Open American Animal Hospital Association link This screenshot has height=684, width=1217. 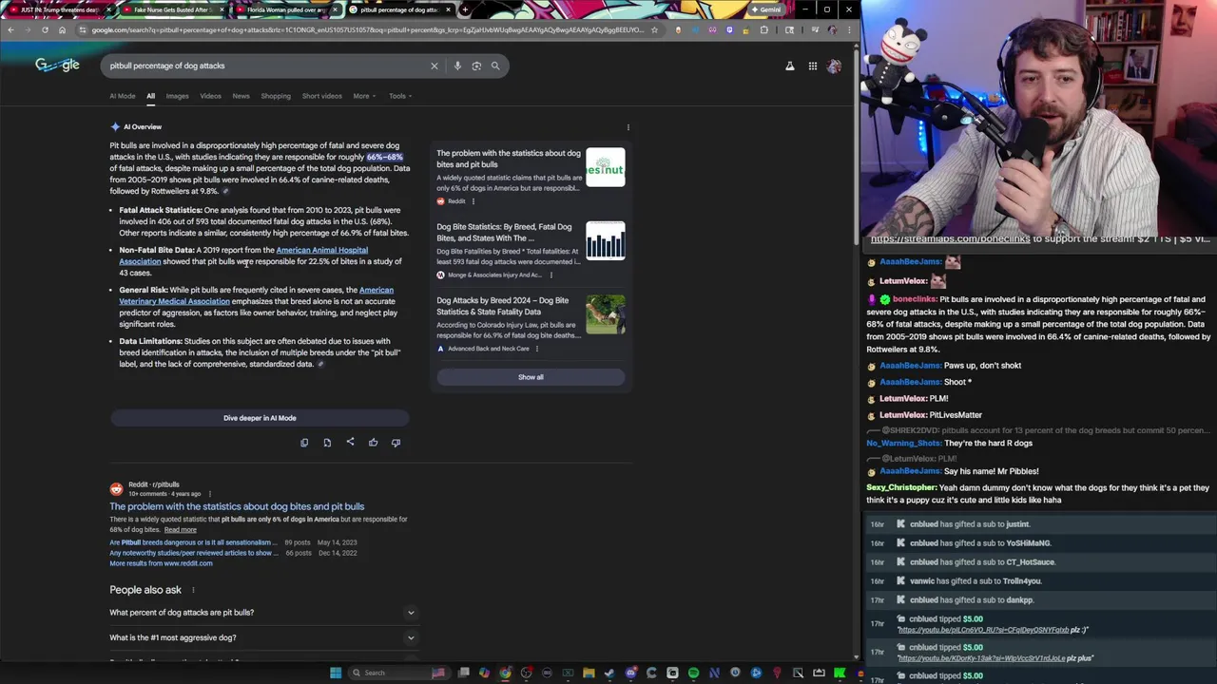click(243, 256)
